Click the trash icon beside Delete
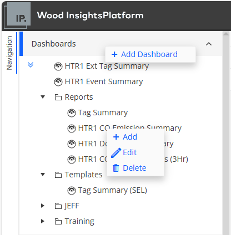The height and width of the screenshot is (235, 231). click(116, 168)
